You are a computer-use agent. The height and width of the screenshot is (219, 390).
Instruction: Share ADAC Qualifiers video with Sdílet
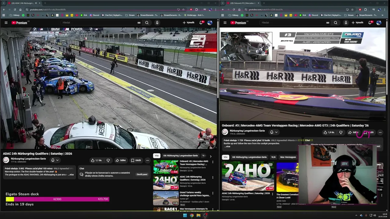click(x=121, y=160)
